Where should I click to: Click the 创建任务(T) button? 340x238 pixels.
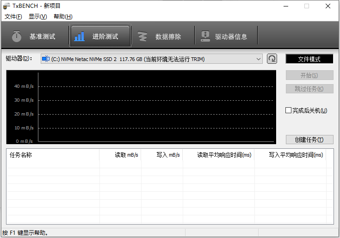(x=309, y=140)
